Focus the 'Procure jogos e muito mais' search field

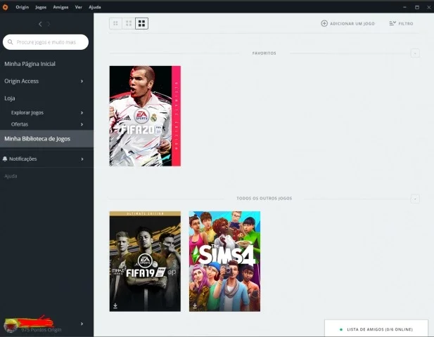coord(46,42)
